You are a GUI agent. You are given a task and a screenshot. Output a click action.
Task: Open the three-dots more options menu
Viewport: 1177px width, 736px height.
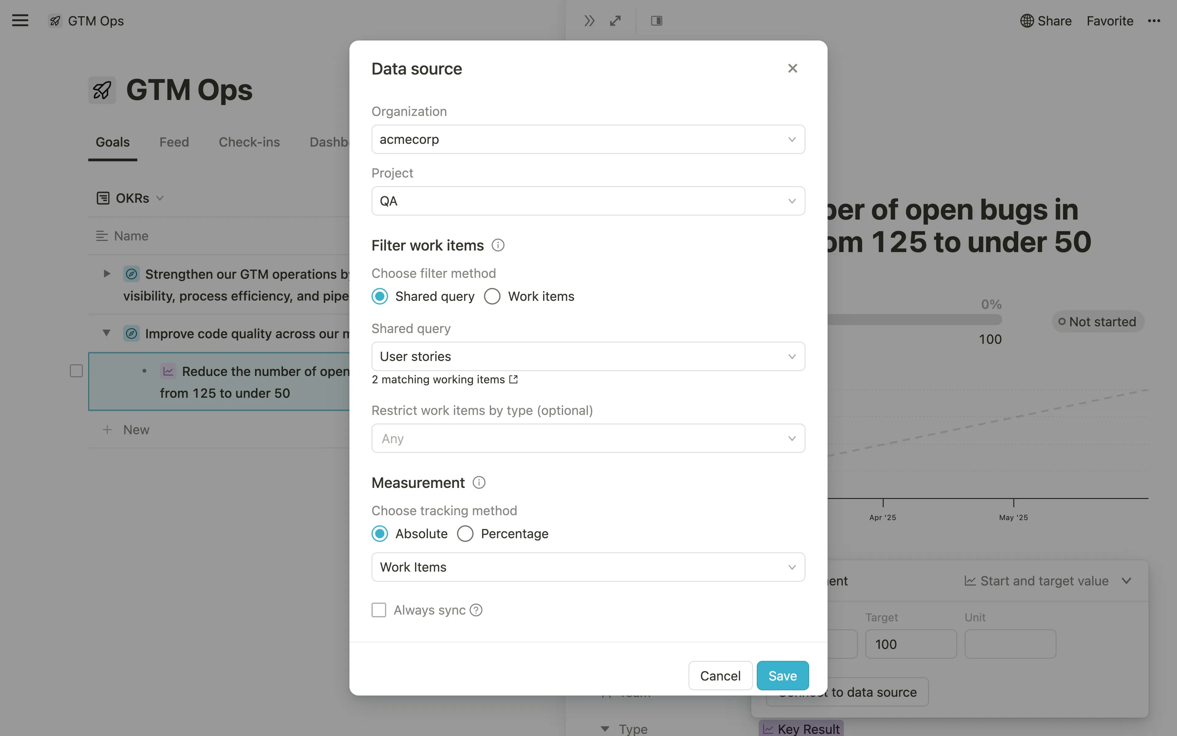pyautogui.click(x=1154, y=21)
